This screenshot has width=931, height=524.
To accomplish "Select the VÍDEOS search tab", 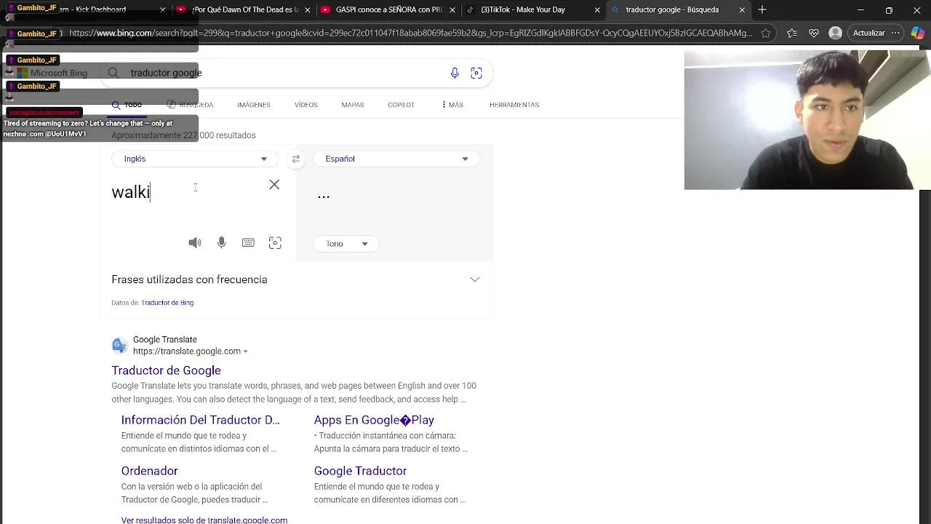I will point(306,105).
